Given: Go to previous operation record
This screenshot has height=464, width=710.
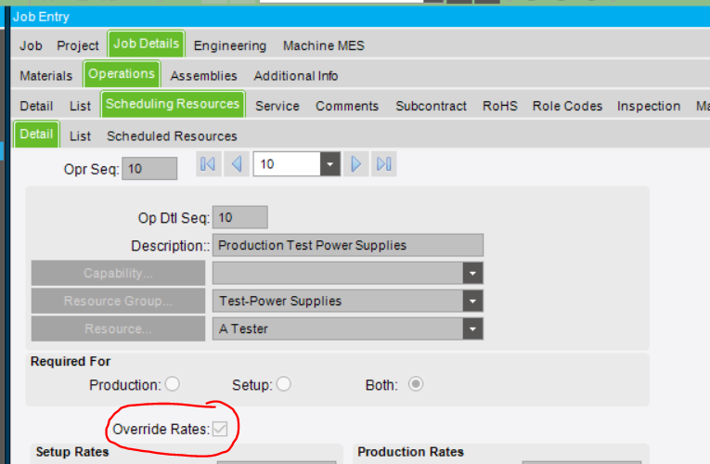Looking at the screenshot, I should 237,164.
